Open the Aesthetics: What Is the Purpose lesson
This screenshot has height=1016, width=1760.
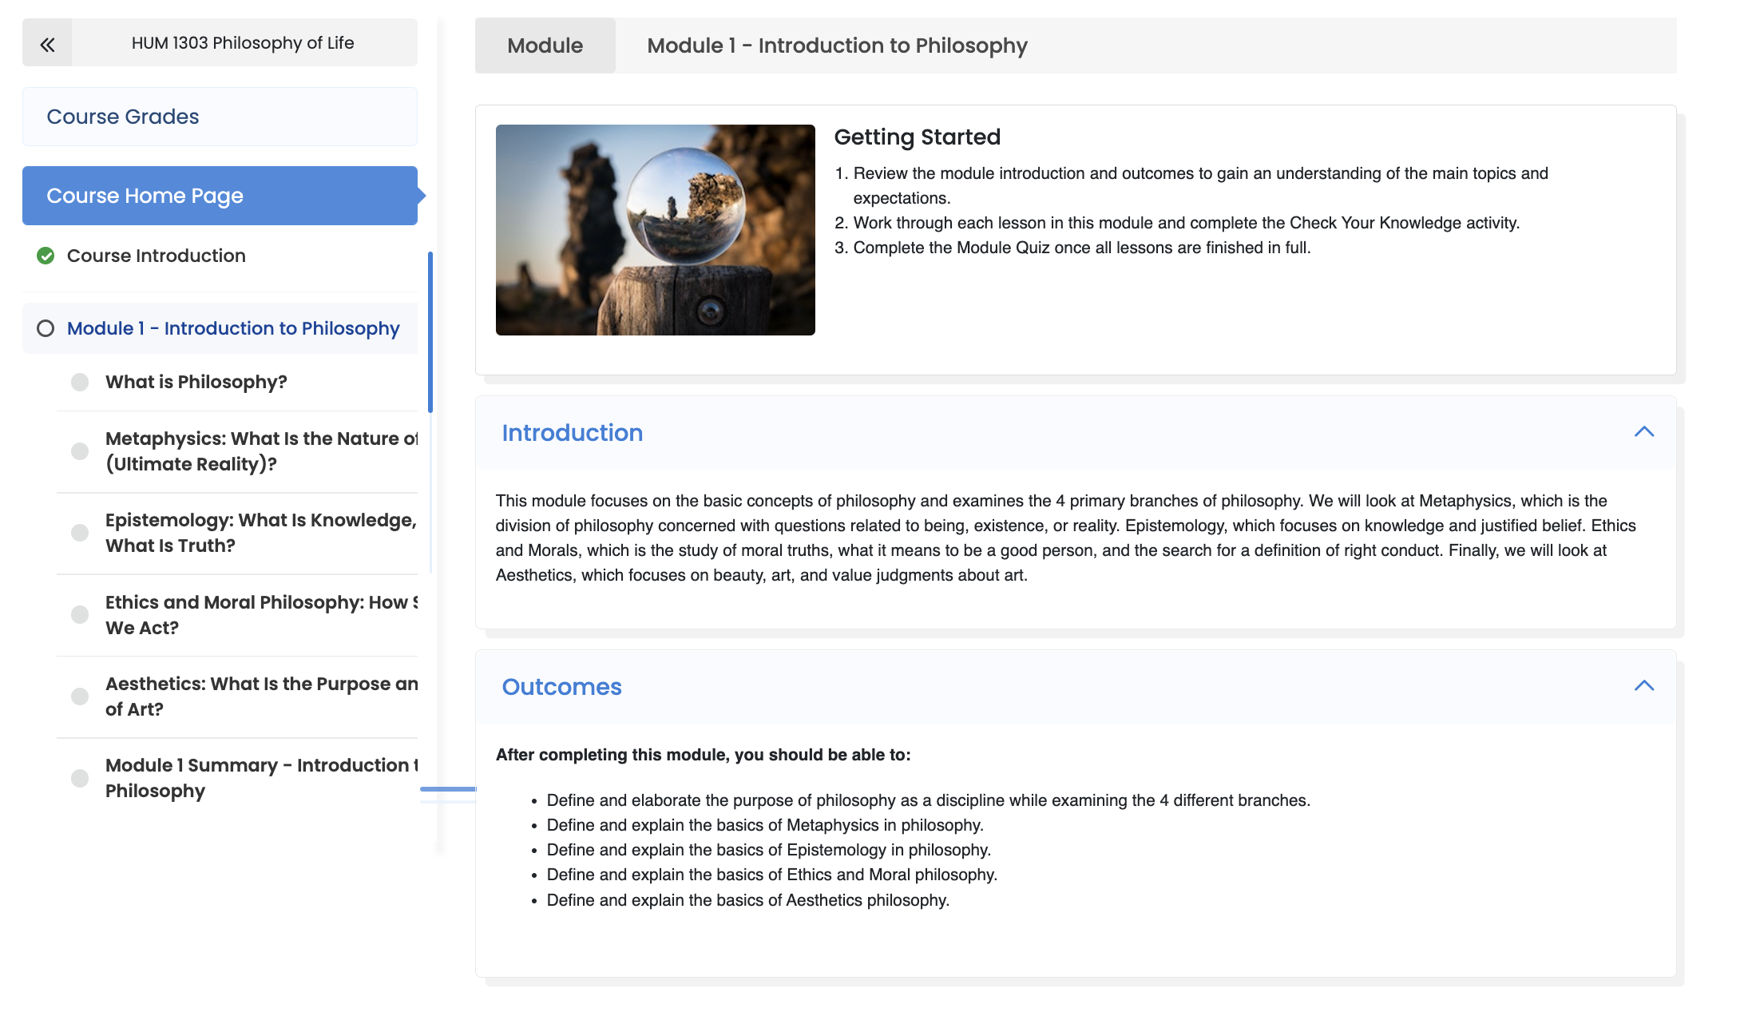pos(261,697)
